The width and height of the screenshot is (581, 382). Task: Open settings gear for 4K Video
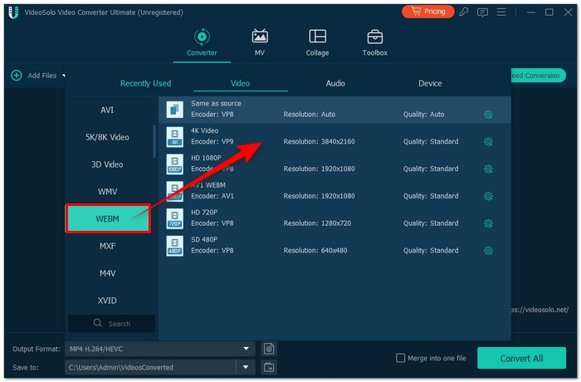point(488,142)
